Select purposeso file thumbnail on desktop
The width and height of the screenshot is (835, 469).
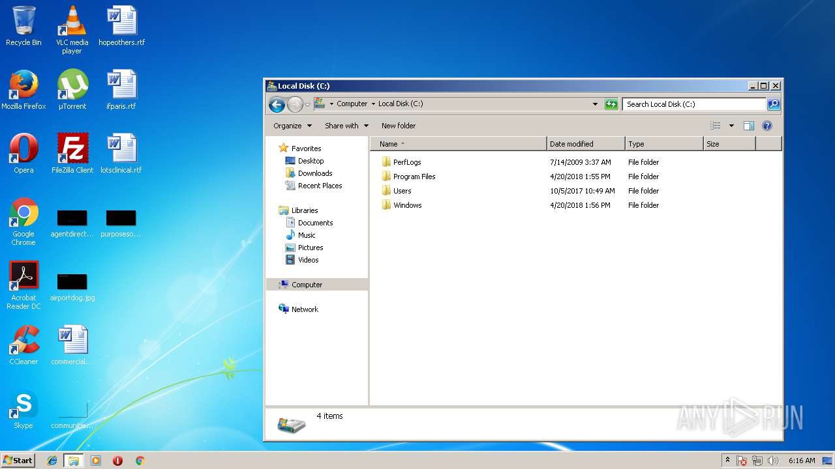coord(121,223)
